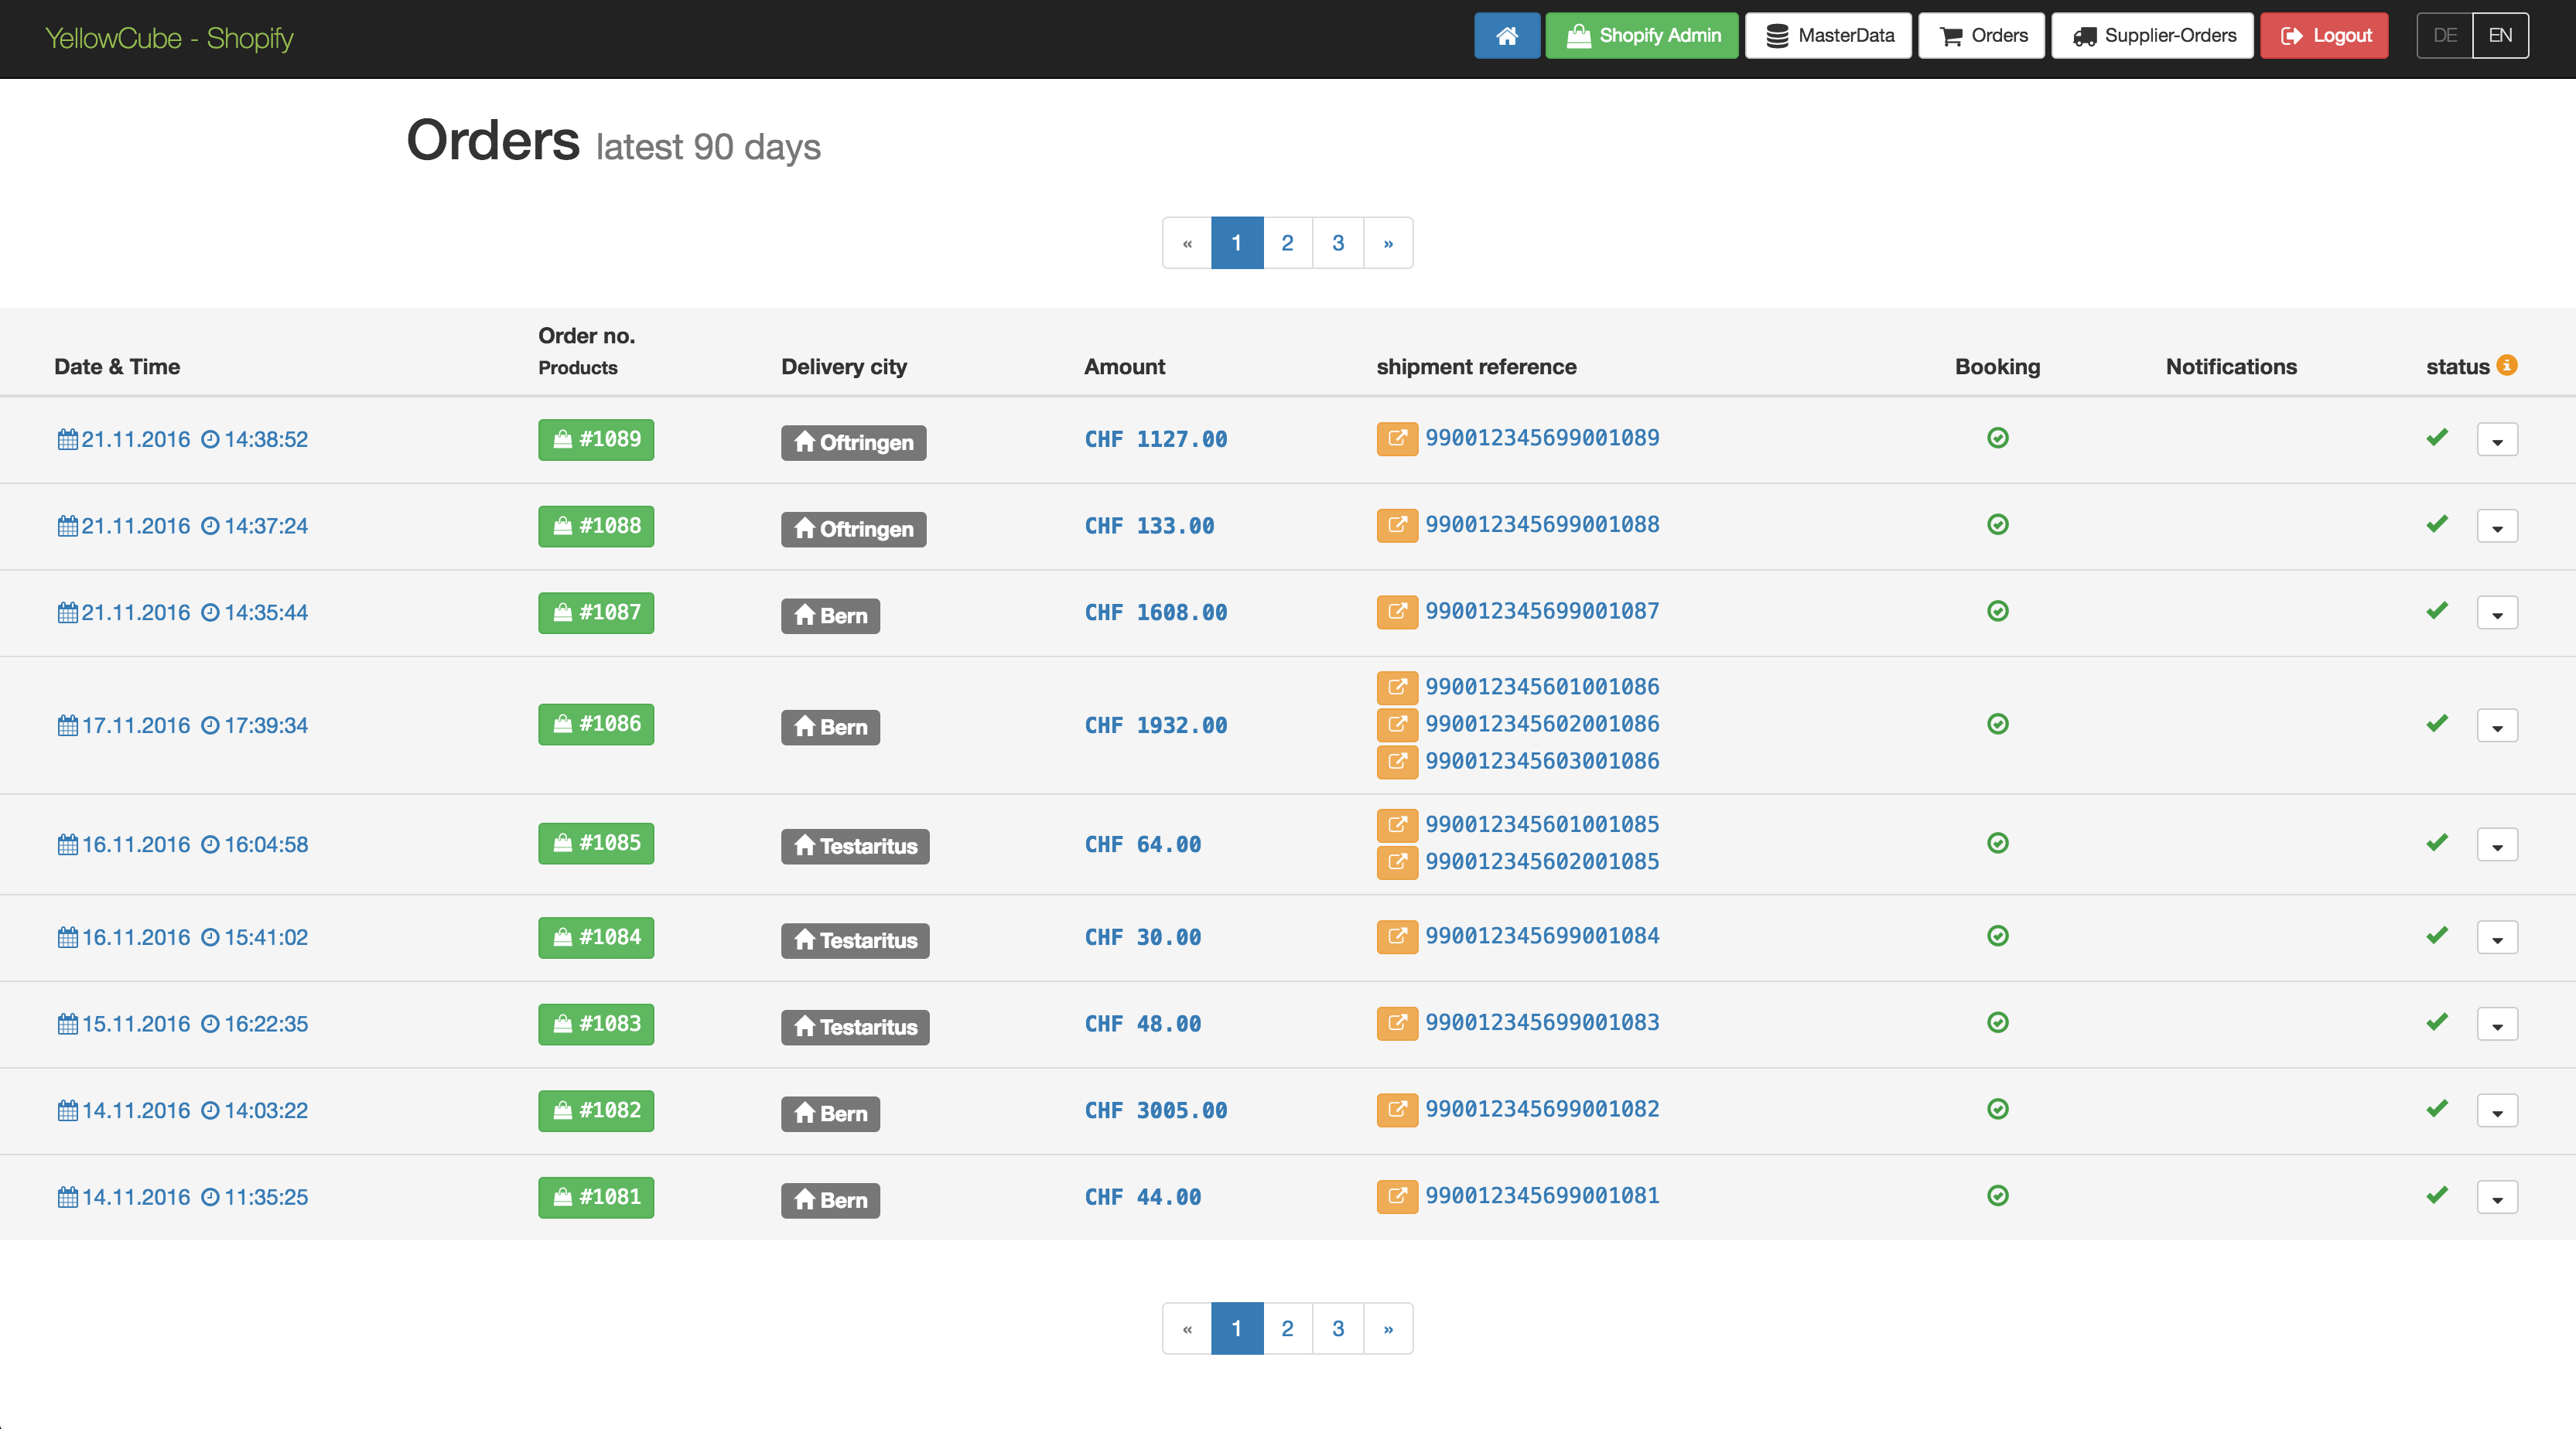Open shipment reference 990012345699001089 external link icon
The image size is (2576, 1429).
1396,438
